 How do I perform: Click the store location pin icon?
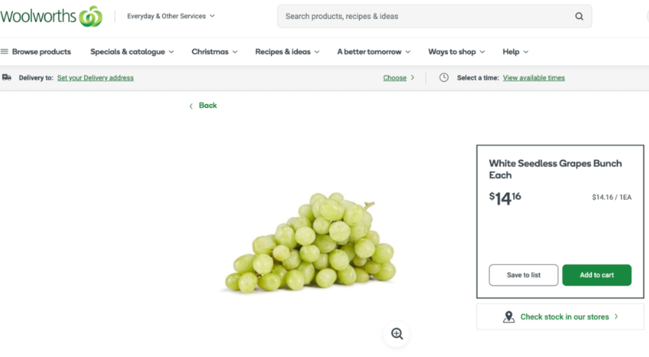pos(508,317)
